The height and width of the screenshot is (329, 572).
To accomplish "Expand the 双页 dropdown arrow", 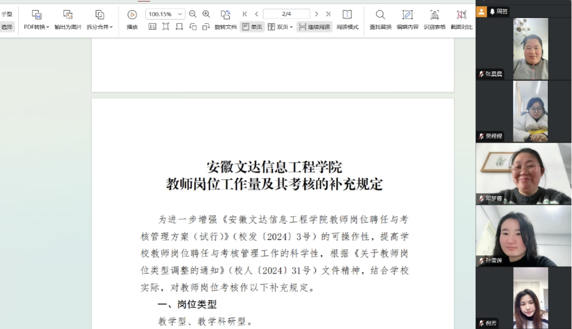I will pos(291,27).
